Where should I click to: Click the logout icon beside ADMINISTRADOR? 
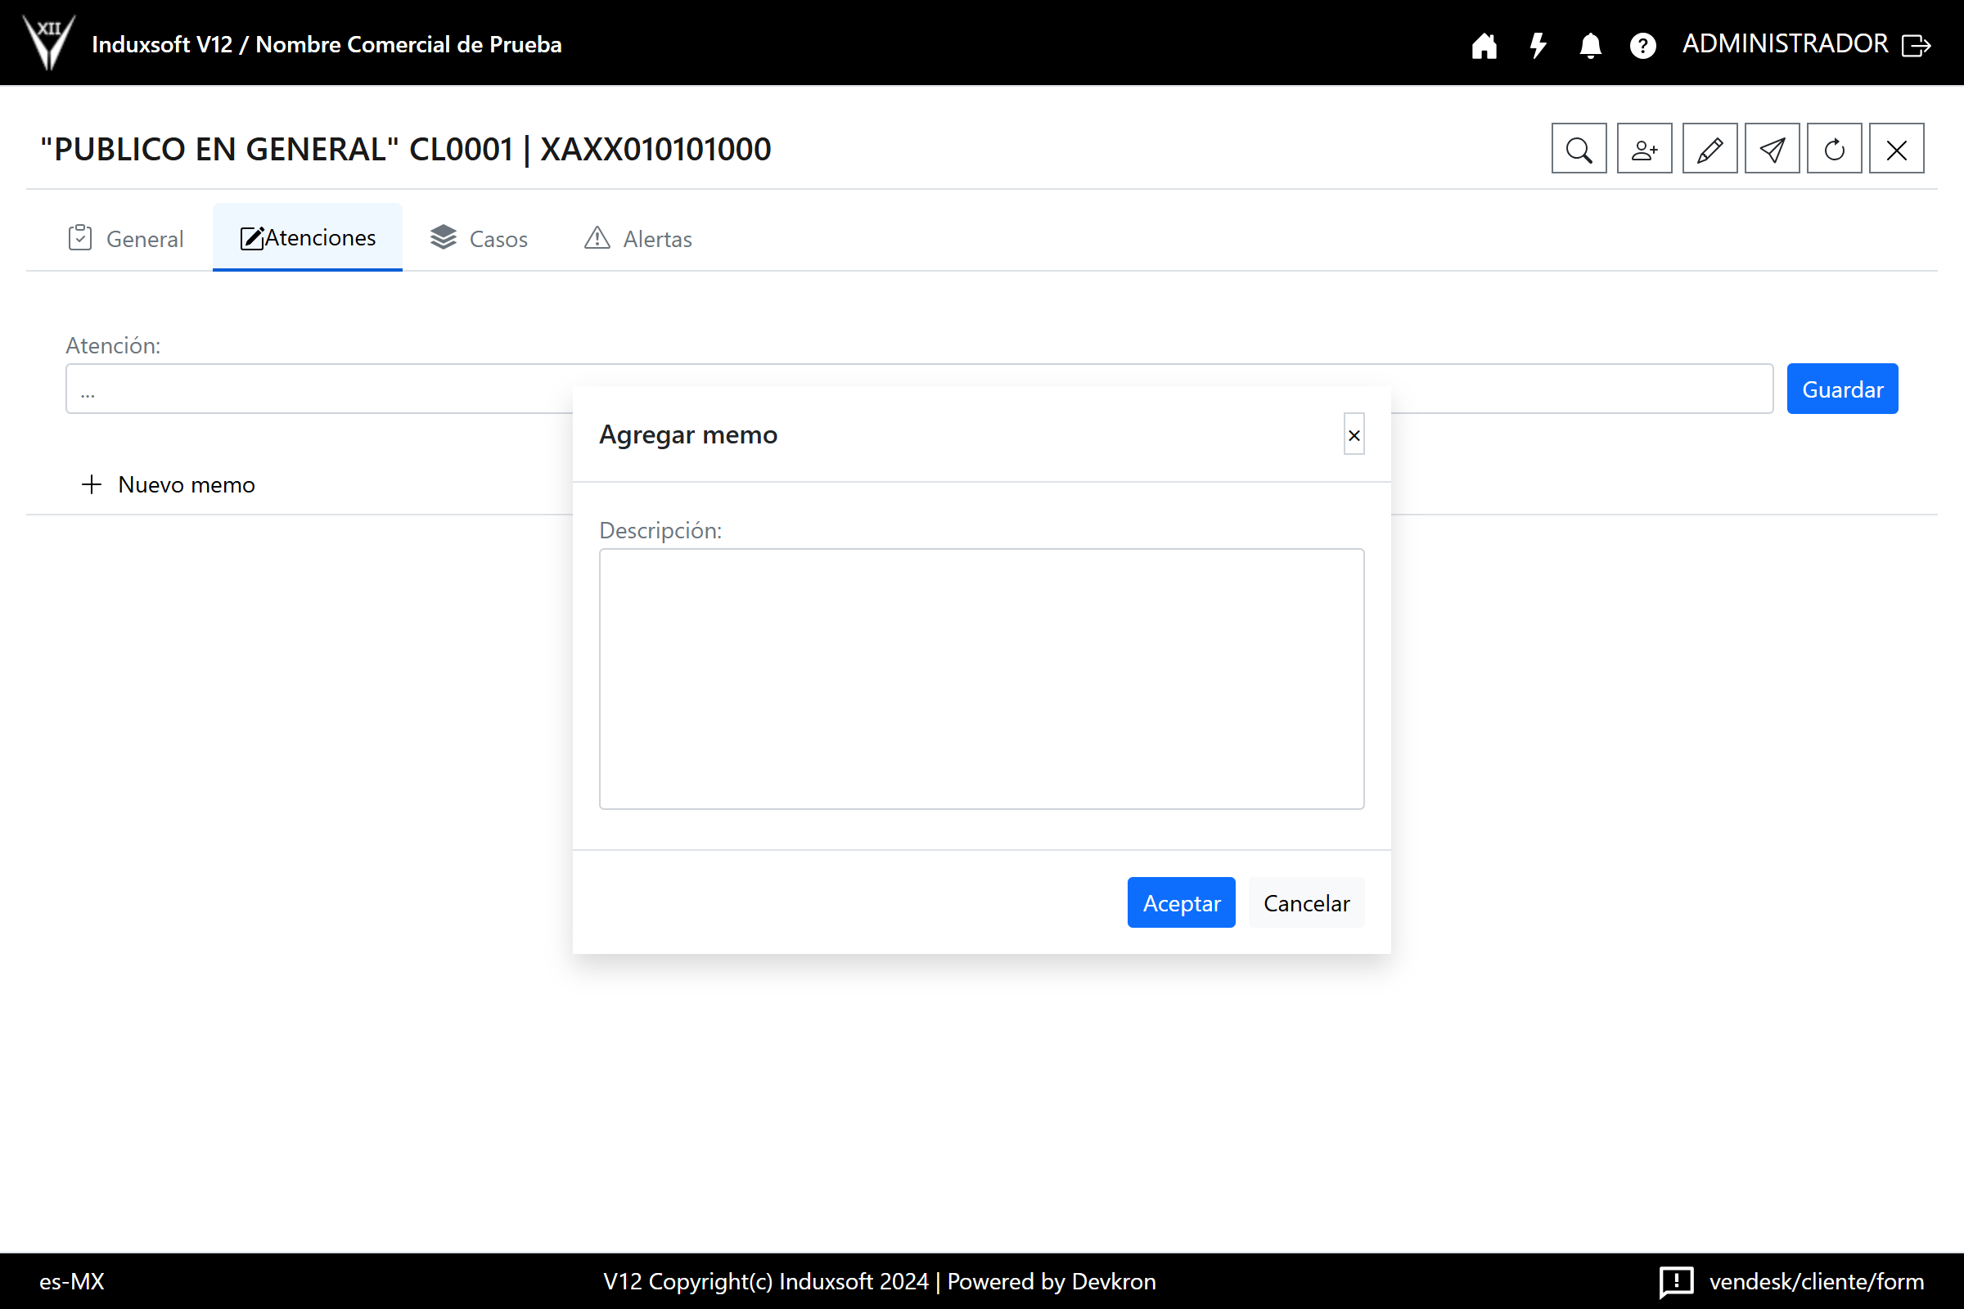point(1916,45)
